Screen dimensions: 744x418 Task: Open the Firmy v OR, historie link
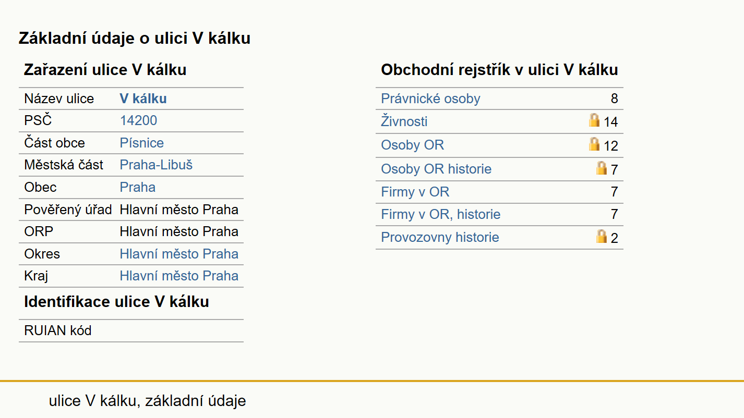[x=440, y=215]
